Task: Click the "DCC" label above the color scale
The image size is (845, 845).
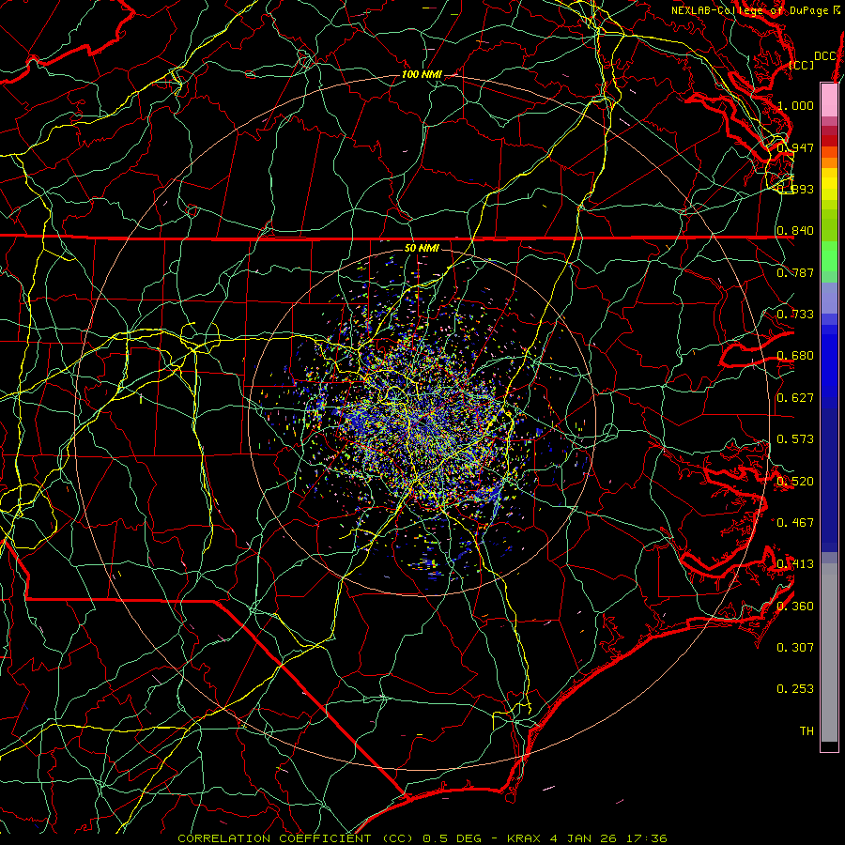Action: [825, 56]
